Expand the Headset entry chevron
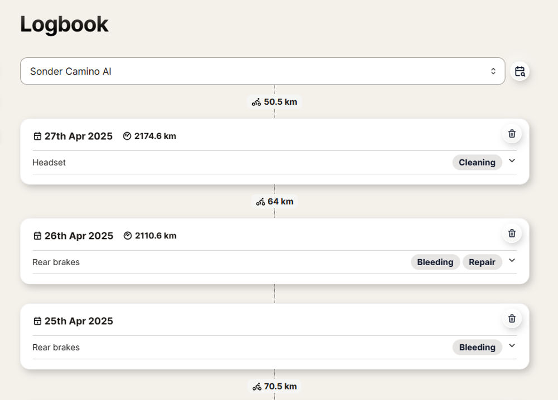Screen dimensions: 558x400 point(512,161)
